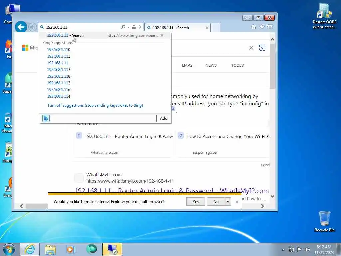
Task: Click the Action Center flag tray icon
Action: pos(299,249)
